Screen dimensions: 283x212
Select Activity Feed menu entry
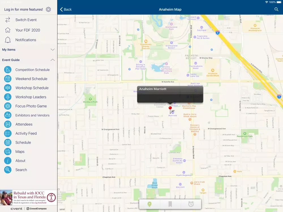(x=26, y=133)
